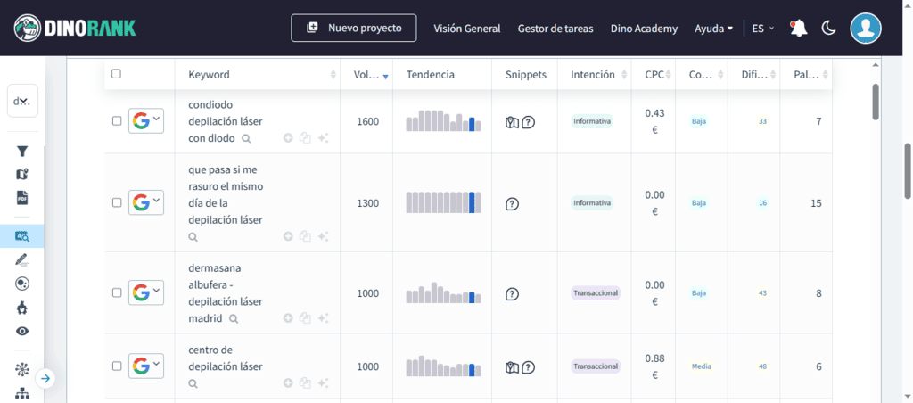
Task: Open the Ayuda dropdown menu
Action: point(713,28)
